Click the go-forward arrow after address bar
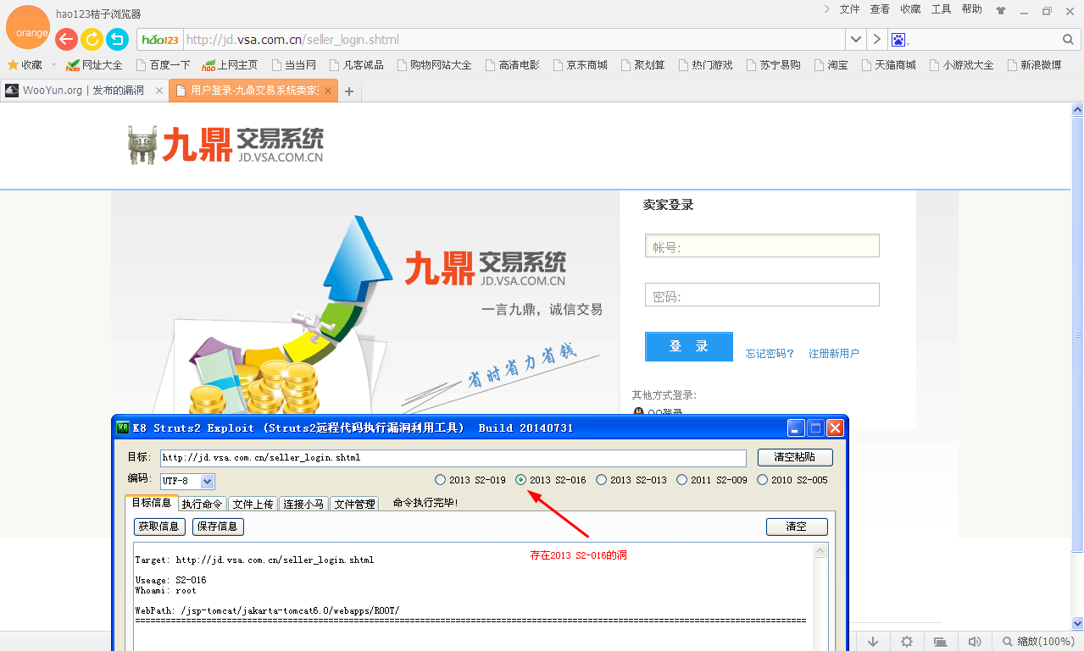Image resolution: width=1084 pixels, height=651 pixels. tap(876, 40)
